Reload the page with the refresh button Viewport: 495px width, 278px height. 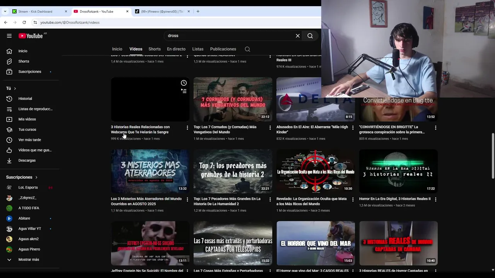(x=24, y=22)
